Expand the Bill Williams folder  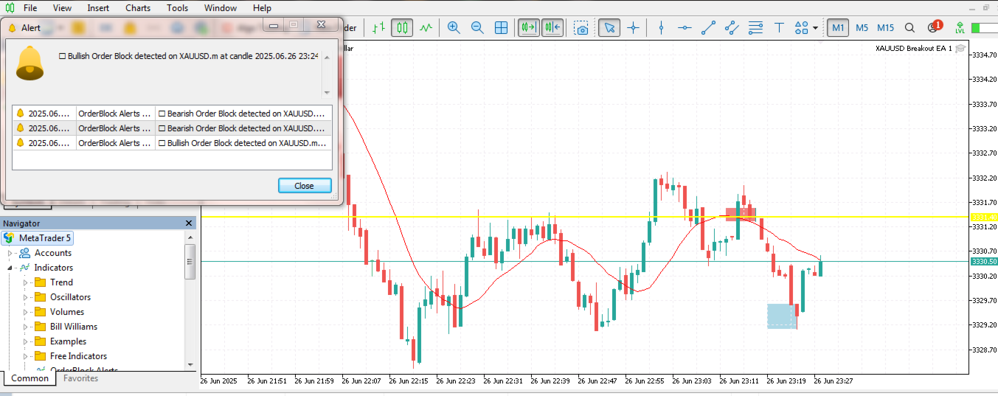pyautogui.click(x=25, y=327)
